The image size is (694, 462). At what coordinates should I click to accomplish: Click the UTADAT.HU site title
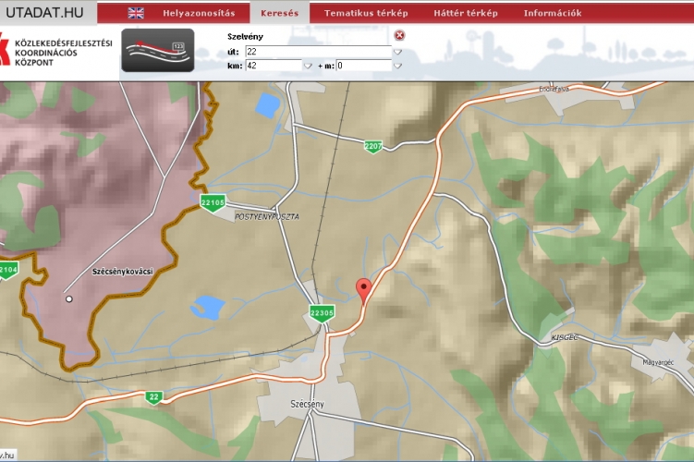pyautogui.click(x=45, y=13)
